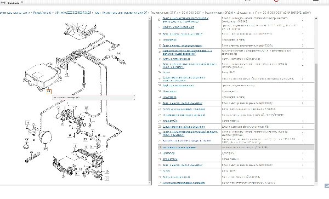Select the highlighted grey row 28 in the list

[x=236, y=147]
